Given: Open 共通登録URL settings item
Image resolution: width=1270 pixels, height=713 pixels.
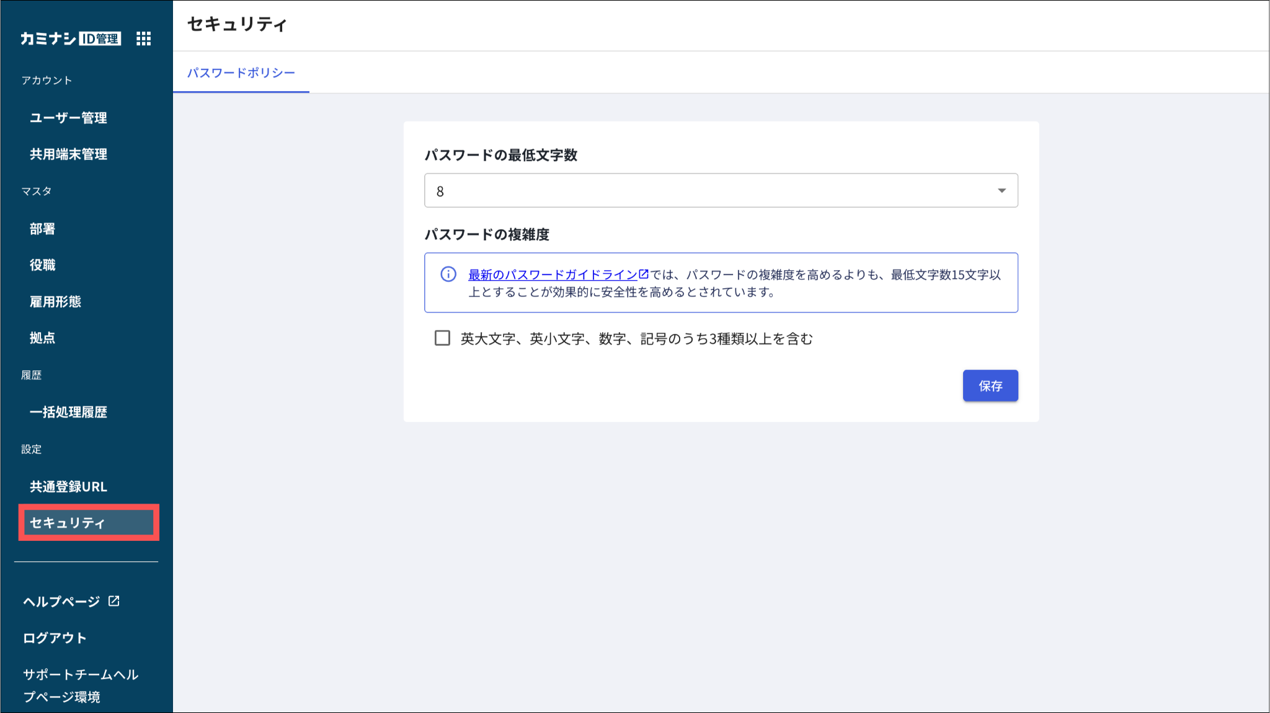Looking at the screenshot, I should [68, 487].
